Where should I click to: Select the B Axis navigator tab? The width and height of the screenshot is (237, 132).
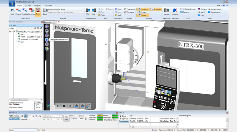[x=12, y=29]
